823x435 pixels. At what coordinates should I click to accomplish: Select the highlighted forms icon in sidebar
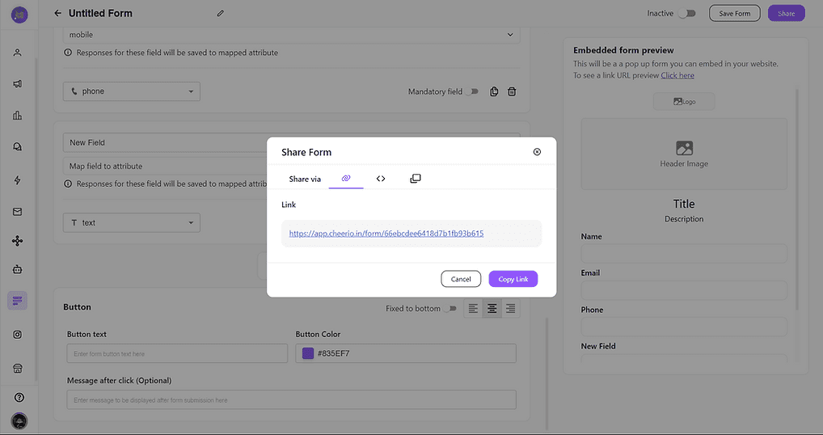17,301
